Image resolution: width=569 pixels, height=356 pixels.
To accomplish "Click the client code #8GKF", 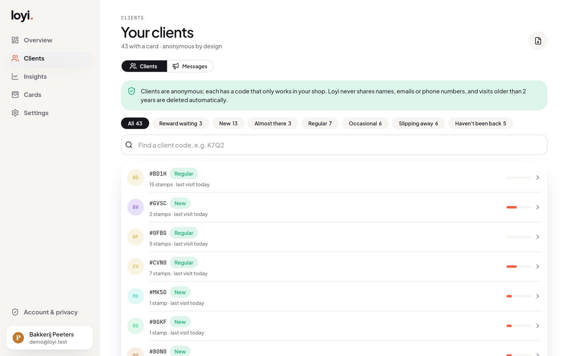I will 158,322.
